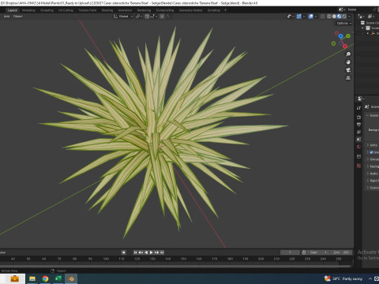This screenshot has height=284, width=379.
Task: Click the End frame 250 field
Action: click(341, 252)
